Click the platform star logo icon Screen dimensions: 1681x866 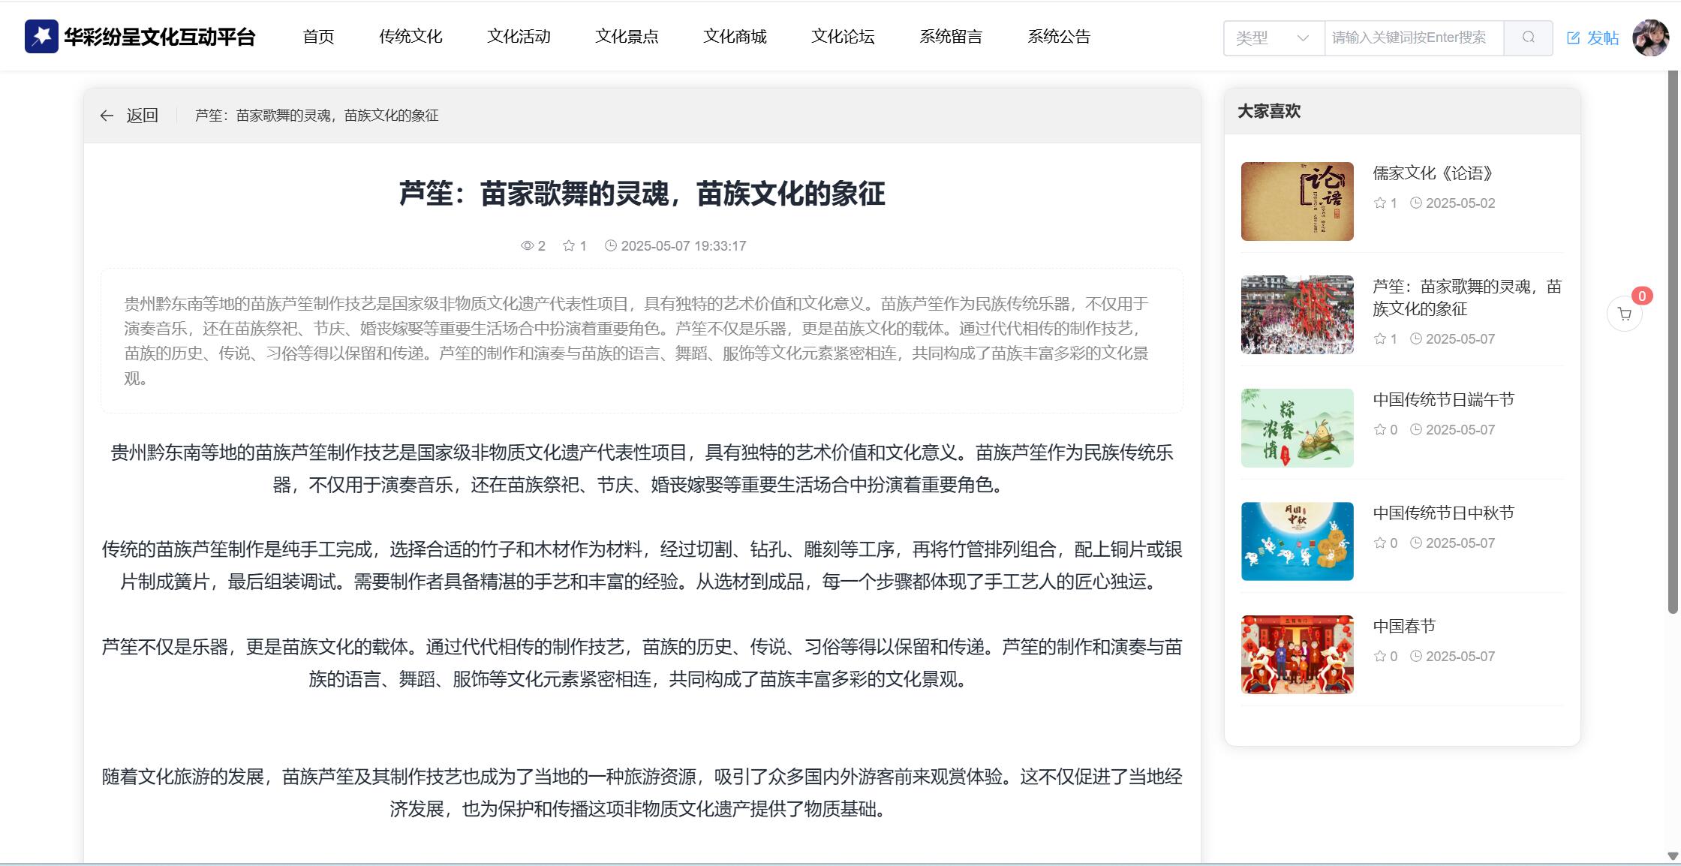(41, 36)
